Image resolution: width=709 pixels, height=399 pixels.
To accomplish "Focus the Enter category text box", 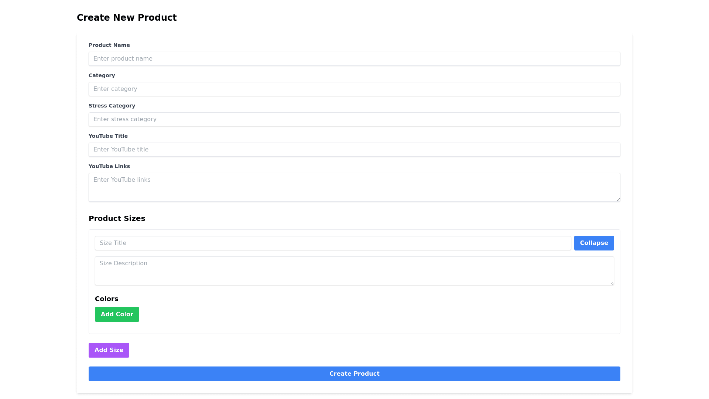I will click(354, 89).
